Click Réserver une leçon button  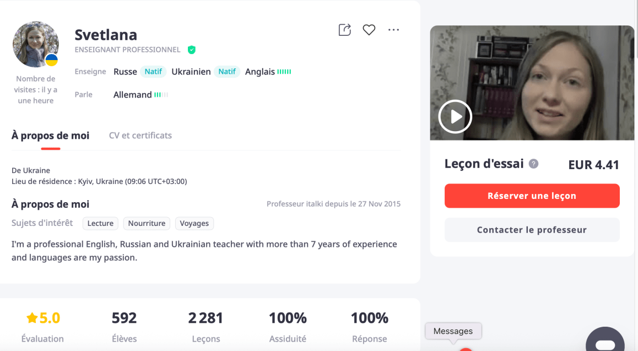tap(532, 196)
